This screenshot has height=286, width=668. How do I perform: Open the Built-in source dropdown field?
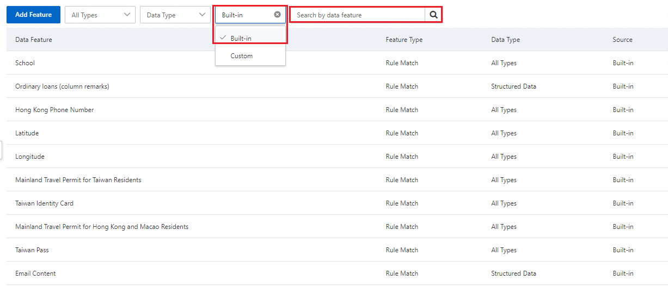[x=245, y=15]
